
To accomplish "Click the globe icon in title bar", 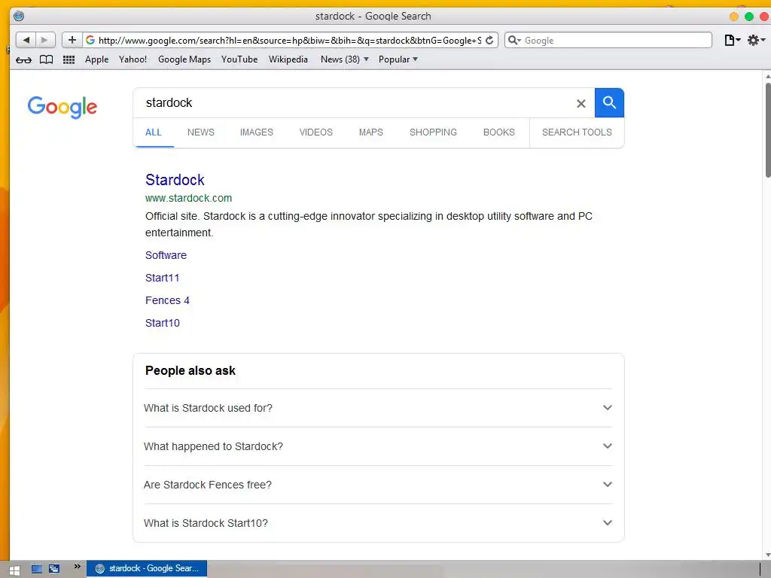I will pyautogui.click(x=19, y=16).
